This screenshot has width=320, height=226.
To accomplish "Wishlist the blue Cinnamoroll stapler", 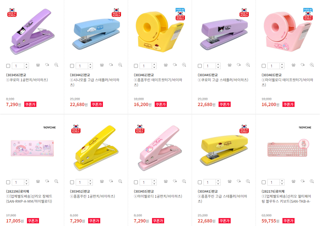I will coord(111,65).
